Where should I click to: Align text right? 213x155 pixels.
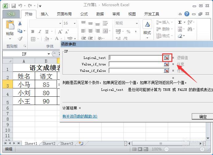tap(98, 31)
